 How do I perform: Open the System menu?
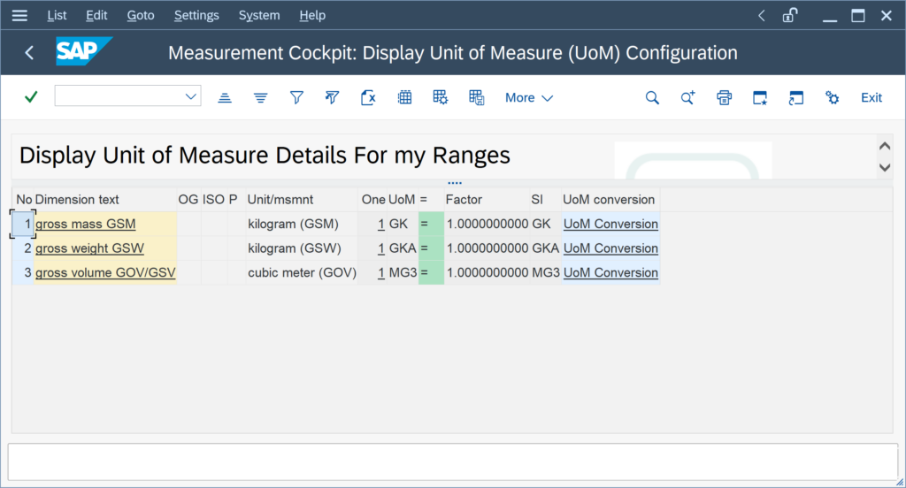tap(259, 16)
